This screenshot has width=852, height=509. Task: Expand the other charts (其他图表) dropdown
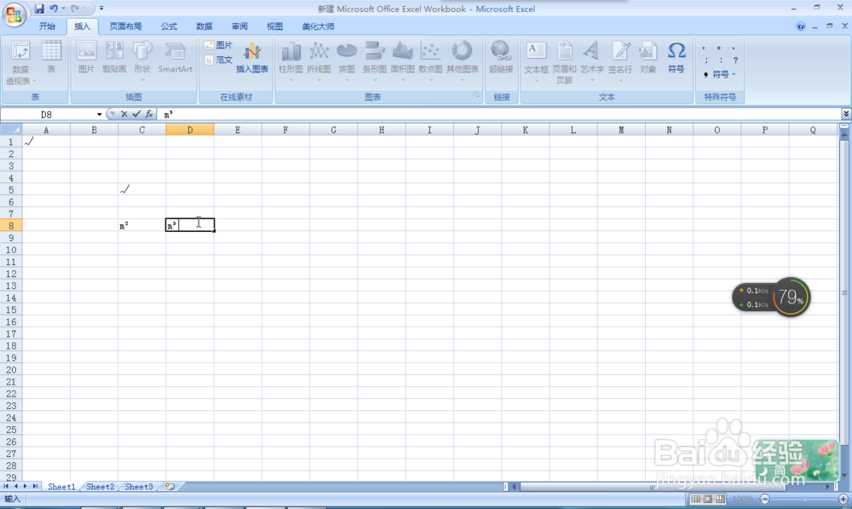pyautogui.click(x=463, y=80)
